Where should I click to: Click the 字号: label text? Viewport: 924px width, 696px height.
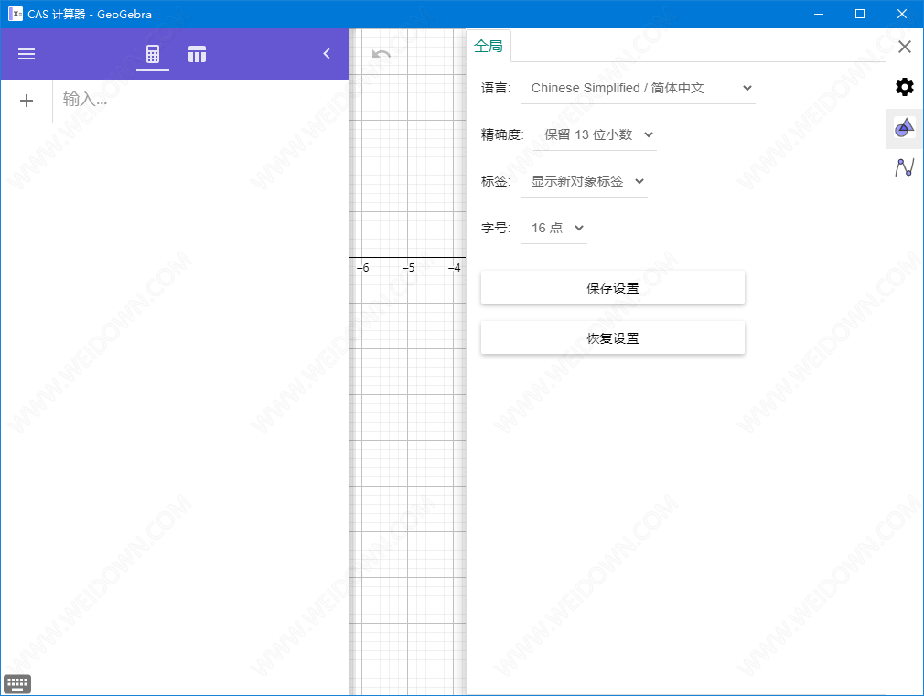click(496, 228)
